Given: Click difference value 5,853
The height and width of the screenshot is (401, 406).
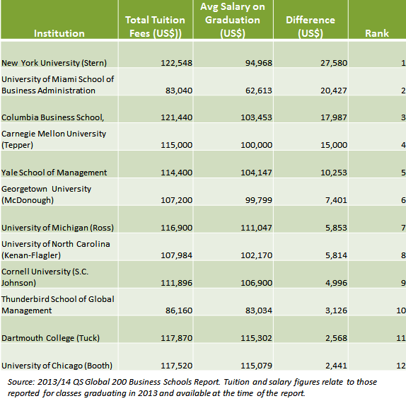Looking at the screenshot, I should (x=336, y=228).
